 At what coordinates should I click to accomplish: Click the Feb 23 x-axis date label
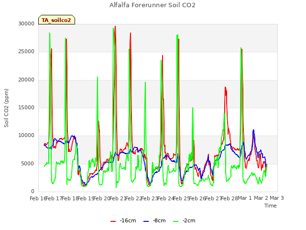149,198
